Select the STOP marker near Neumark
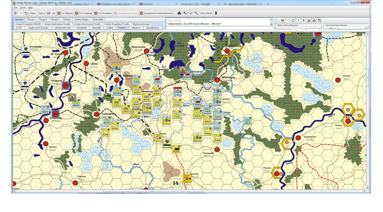 (66, 86)
